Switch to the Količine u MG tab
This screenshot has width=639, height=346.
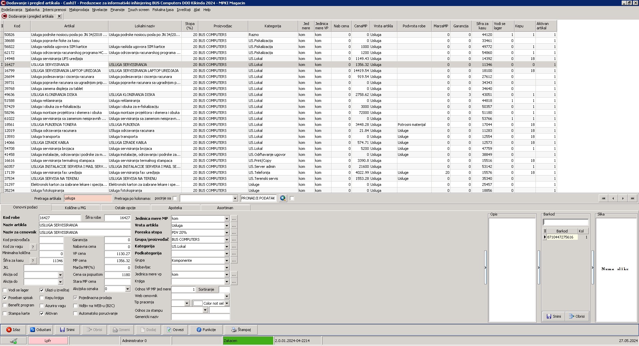coord(75,208)
